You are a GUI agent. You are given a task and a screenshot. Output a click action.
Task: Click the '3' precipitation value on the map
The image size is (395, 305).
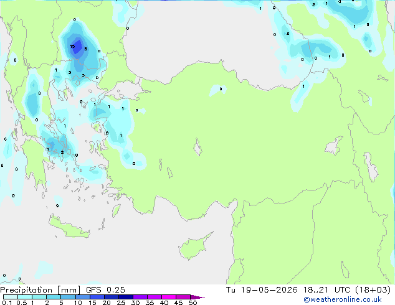coord(83,75)
